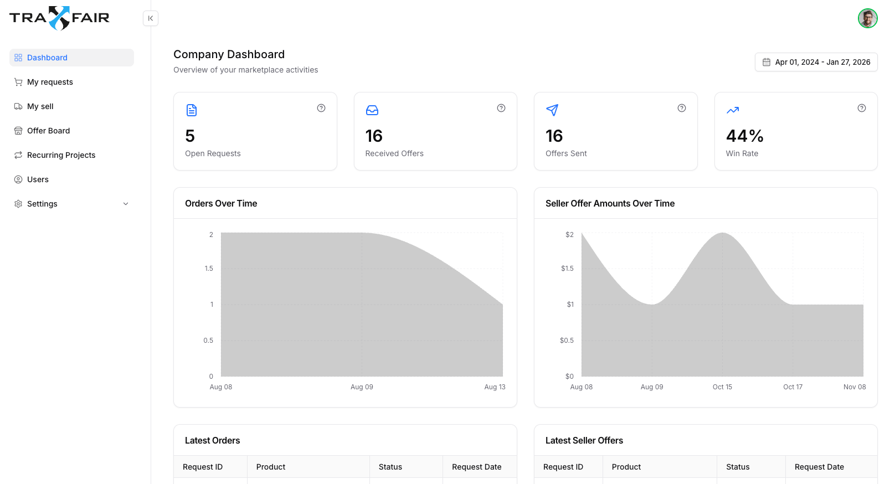Click the paper plane Offers Sent icon

pos(552,110)
